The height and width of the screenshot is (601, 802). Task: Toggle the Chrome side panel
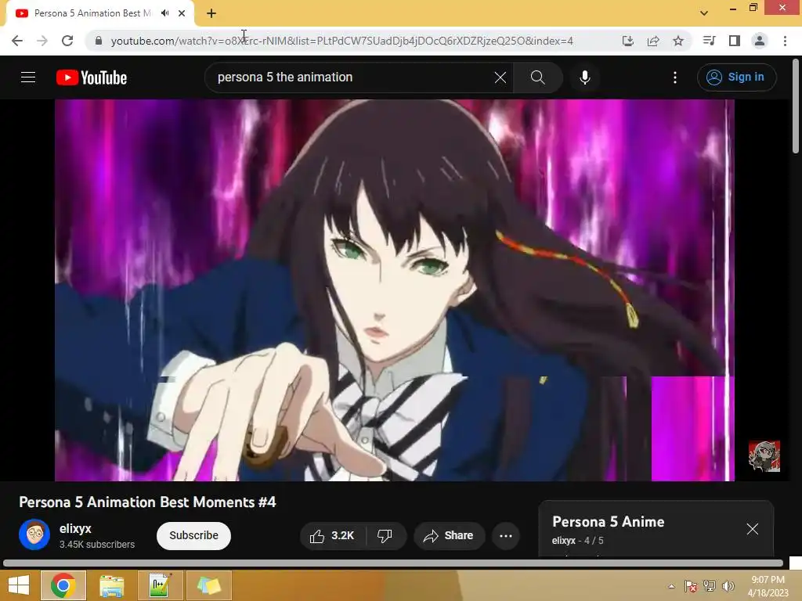coord(735,41)
